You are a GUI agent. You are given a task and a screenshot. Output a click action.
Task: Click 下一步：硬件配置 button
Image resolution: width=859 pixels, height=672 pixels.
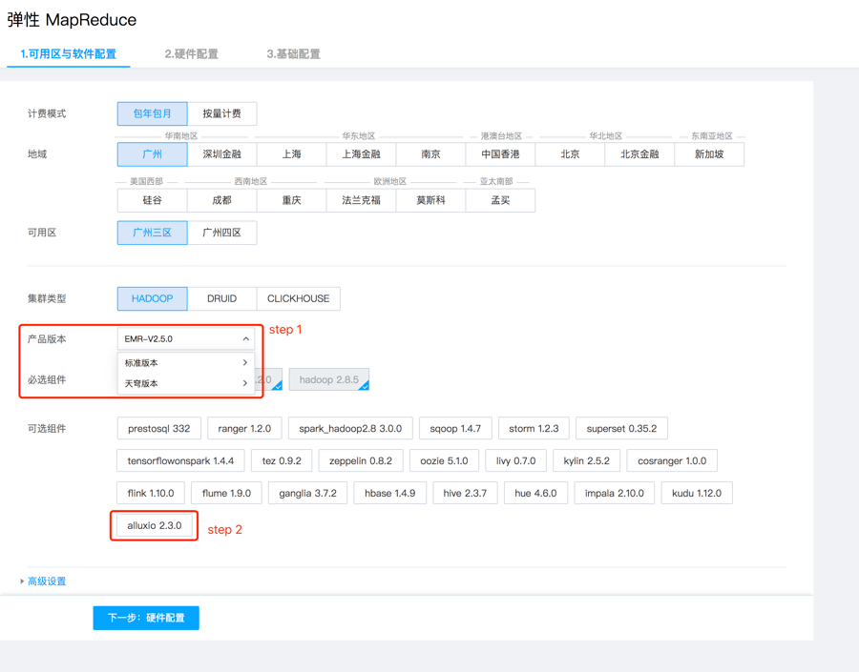[x=146, y=618]
